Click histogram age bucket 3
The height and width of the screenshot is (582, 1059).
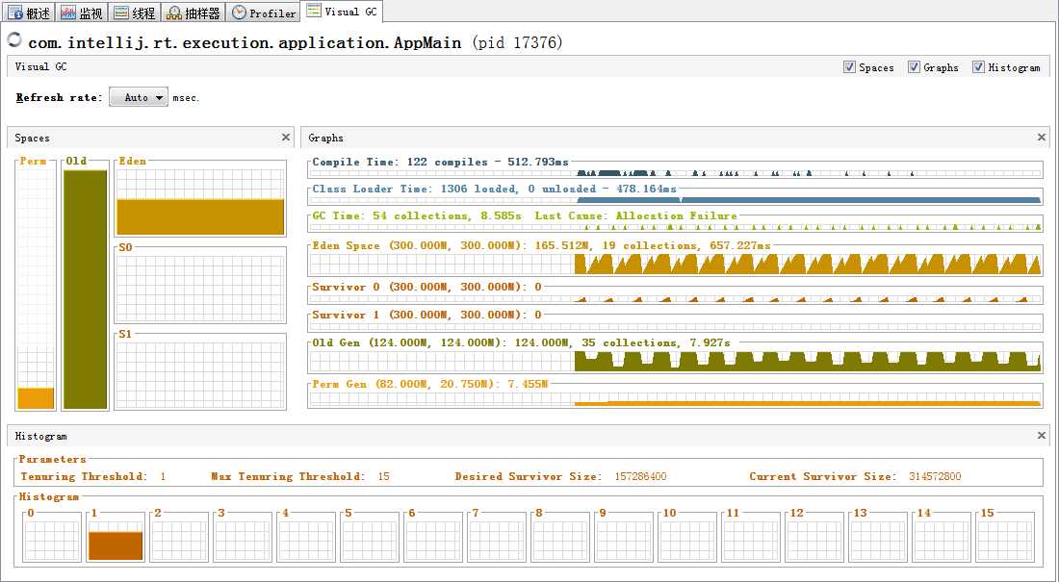[x=243, y=537]
